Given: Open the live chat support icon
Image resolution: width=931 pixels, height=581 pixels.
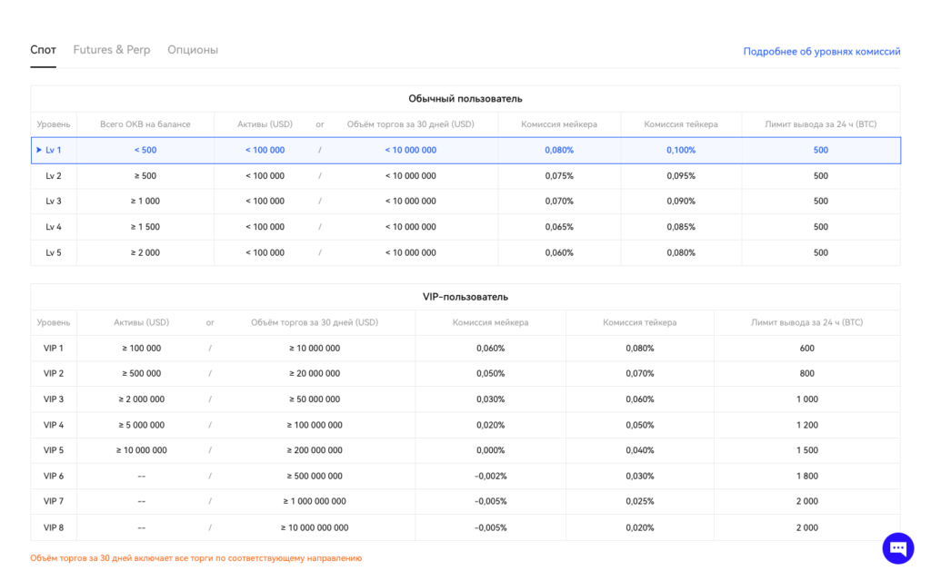Looking at the screenshot, I should [897, 547].
